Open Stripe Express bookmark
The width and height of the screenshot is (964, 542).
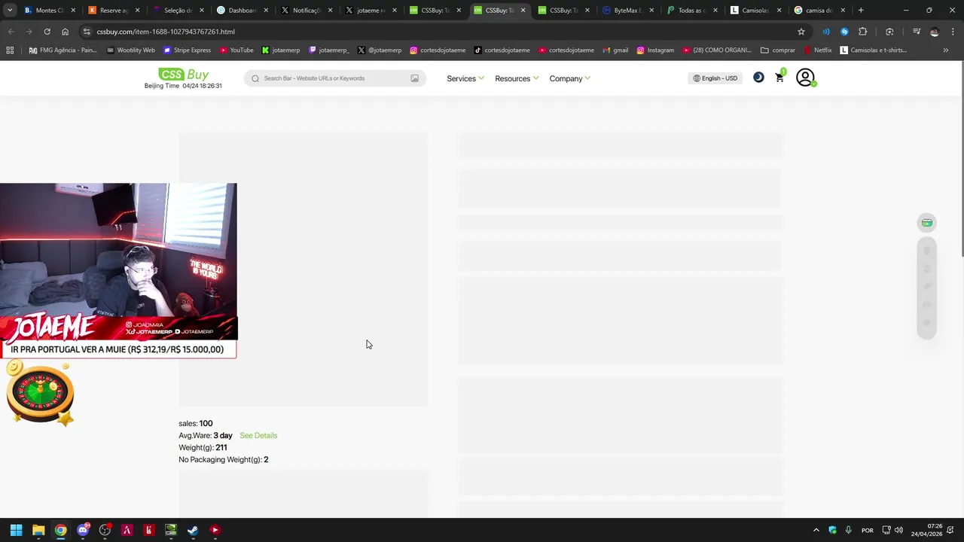[187, 50]
